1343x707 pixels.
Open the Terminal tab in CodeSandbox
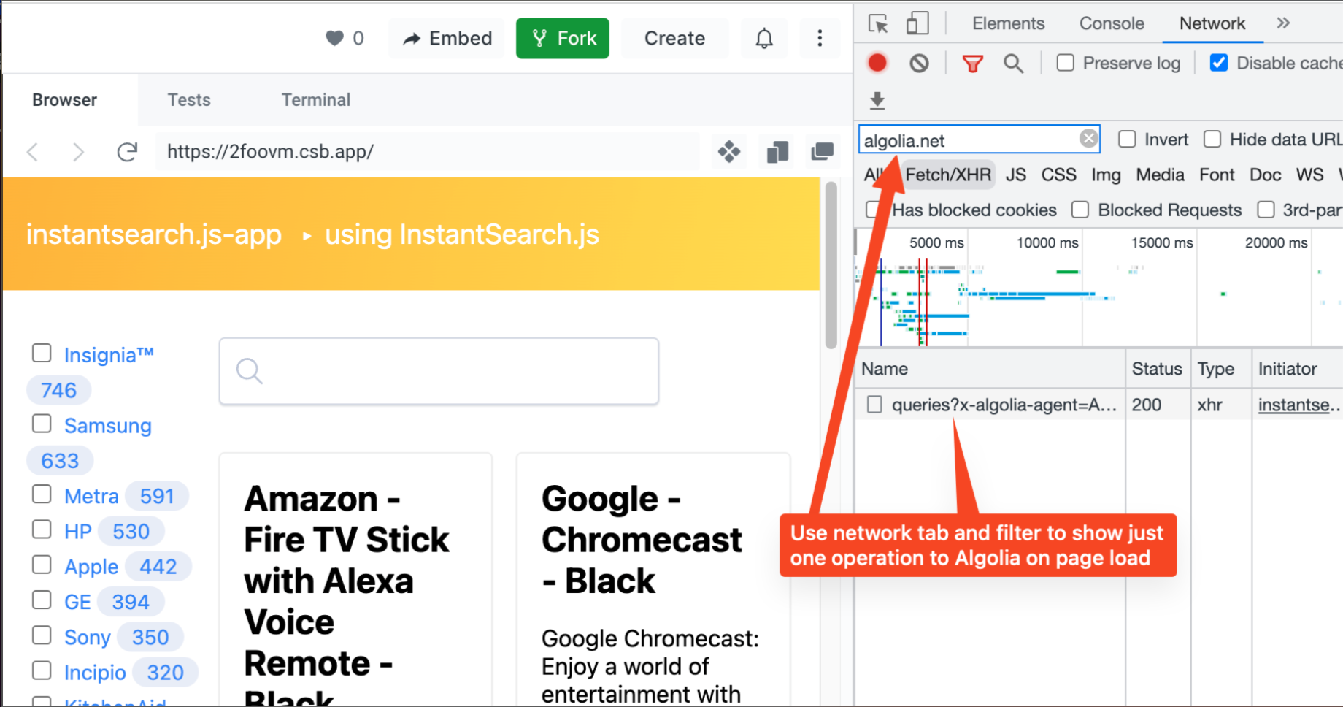tap(316, 100)
